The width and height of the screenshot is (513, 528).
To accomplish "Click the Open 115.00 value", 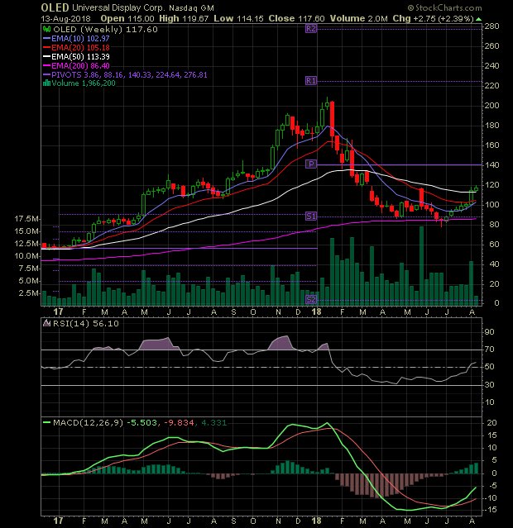I will pyautogui.click(x=127, y=19).
